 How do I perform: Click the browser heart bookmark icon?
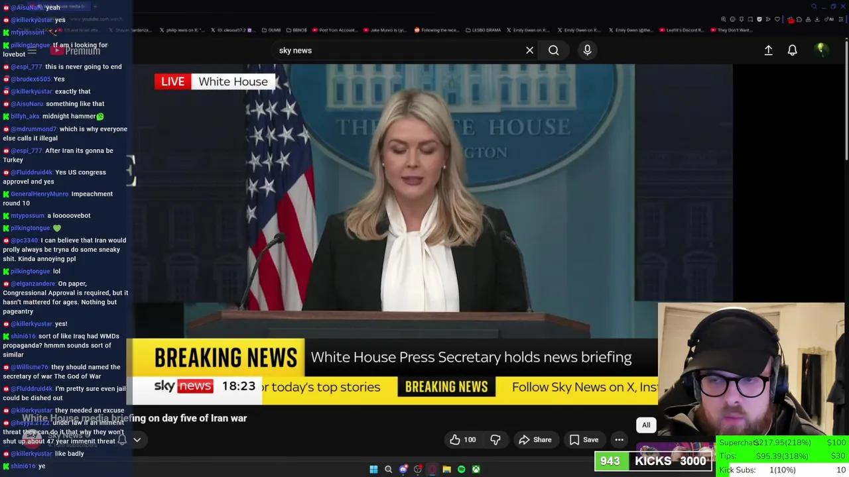tap(777, 19)
